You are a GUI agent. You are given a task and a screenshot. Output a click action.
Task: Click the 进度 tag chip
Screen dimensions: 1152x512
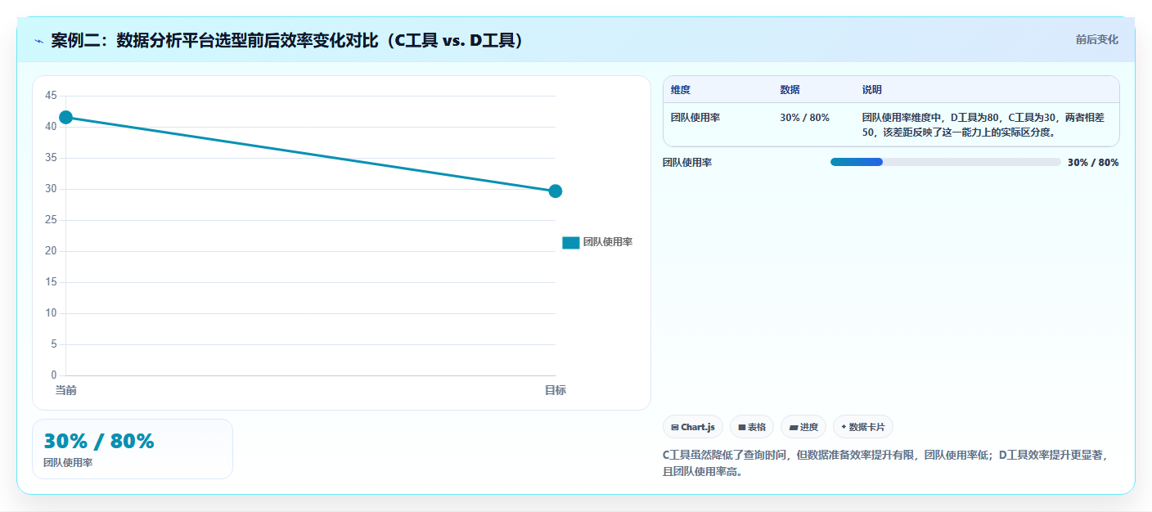803,427
